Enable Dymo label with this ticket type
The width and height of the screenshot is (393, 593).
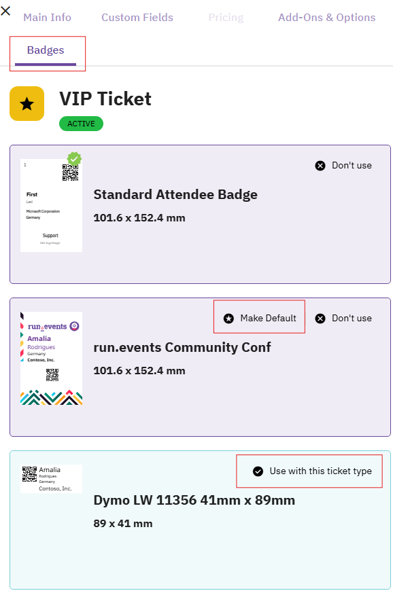312,471
